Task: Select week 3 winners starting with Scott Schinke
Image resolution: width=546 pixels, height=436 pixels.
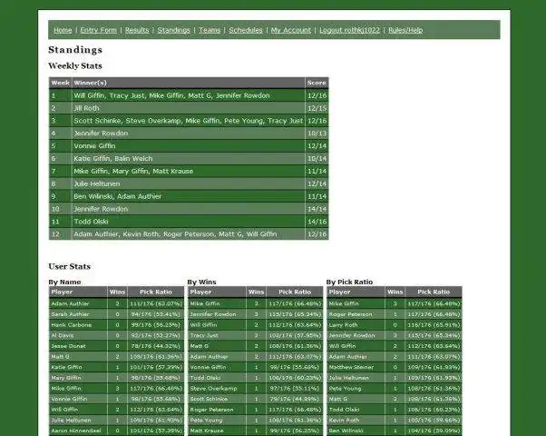Action: [x=188, y=121]
